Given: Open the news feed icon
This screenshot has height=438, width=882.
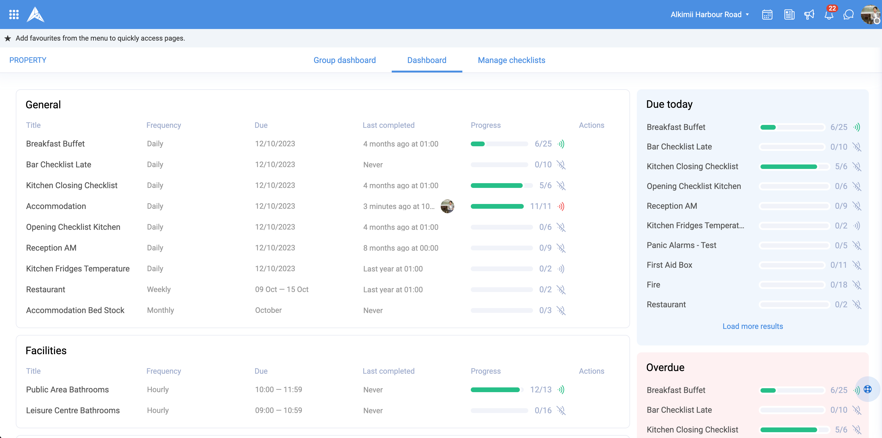Looking at the screenshot, I should (x=789, y=14).
